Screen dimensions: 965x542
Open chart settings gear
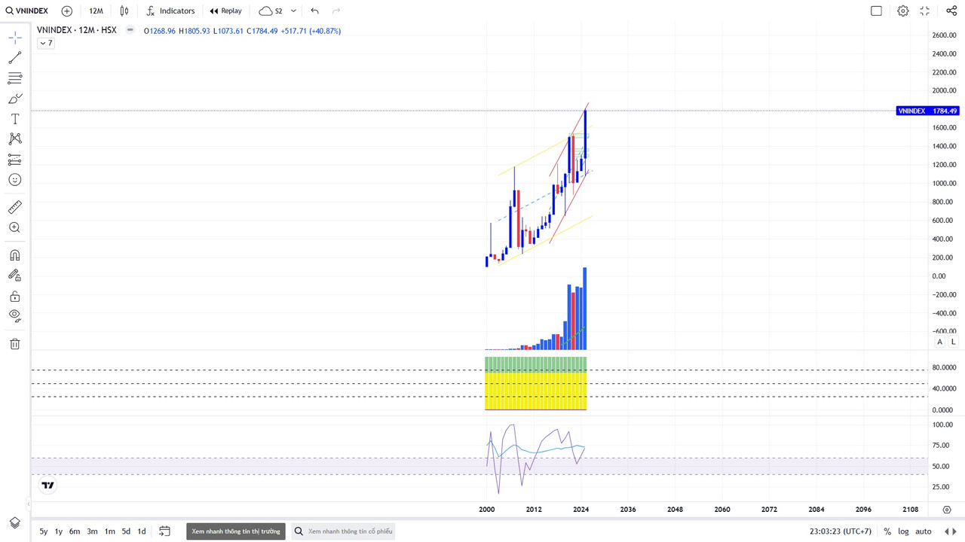tap(903, 11)
